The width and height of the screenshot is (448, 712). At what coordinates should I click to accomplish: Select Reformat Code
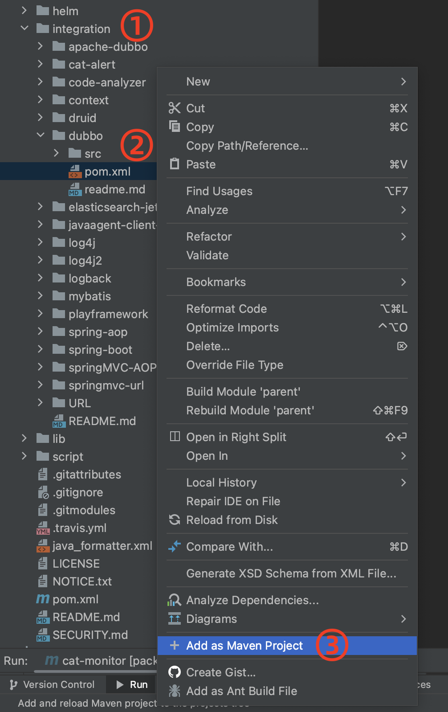pos(287,309)
